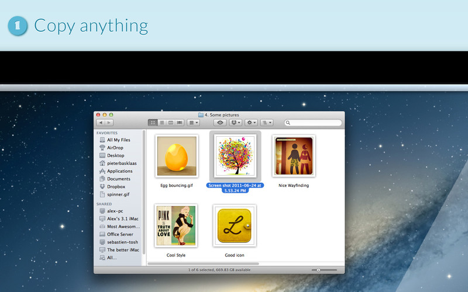Viewport: 468px width, 292px height.
Task: Connect to Most Awesom… shared device
Action: (123, 226)
